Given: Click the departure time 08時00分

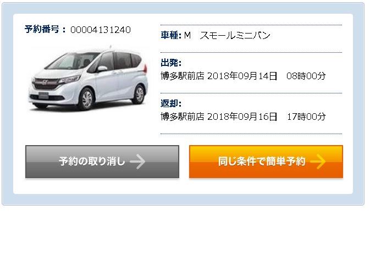Looking at the screenshot, I should click(x=306, y=76).
